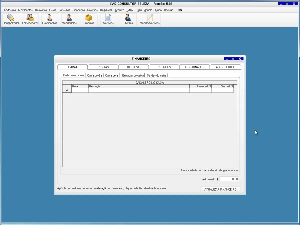
Task: Show the AGENDA HOJE tab
Action: [225, 67]
